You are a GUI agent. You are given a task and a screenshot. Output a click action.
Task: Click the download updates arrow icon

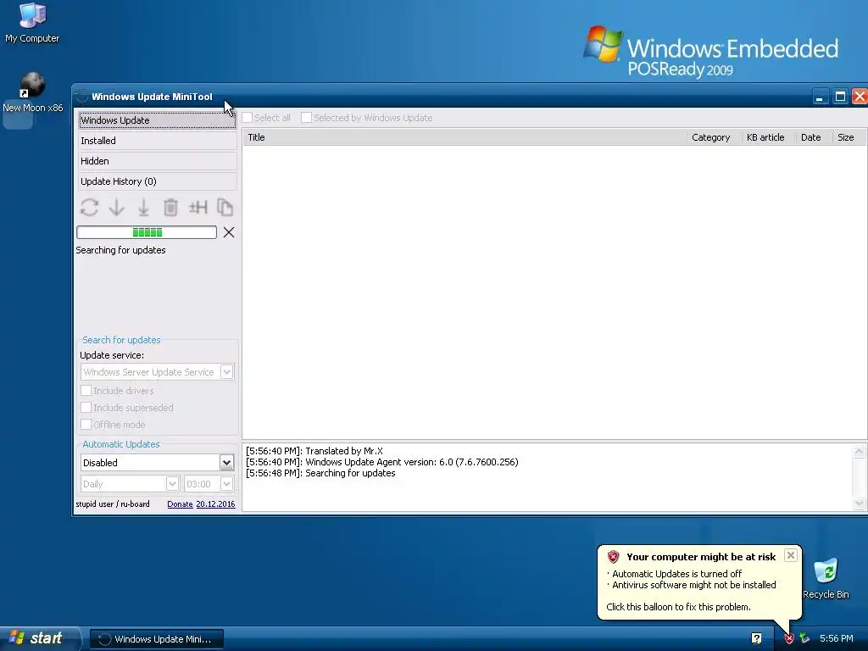(116, 208)
